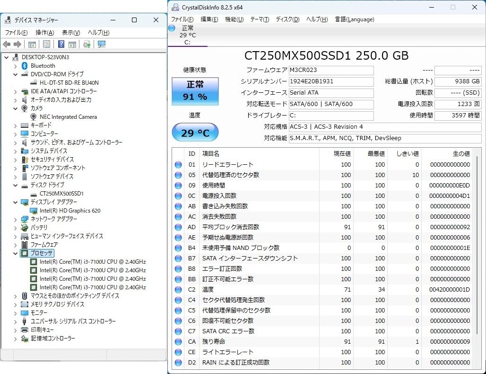Screen dimensions: 486x374
Task: Click the CrystalDiskInfo title bar app icon
Action: pyautogui.click(x=175, y=8)
